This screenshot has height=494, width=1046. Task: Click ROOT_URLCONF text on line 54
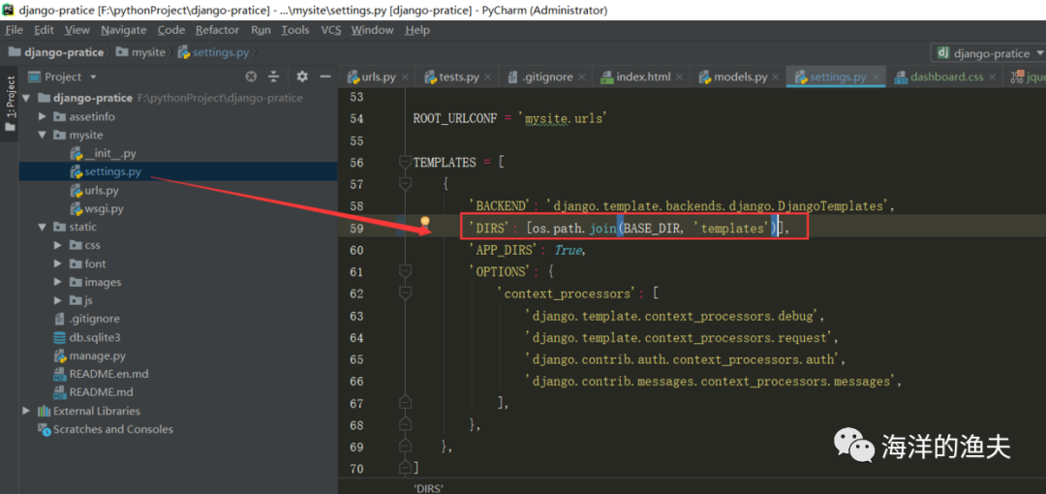tap(455, 119)
